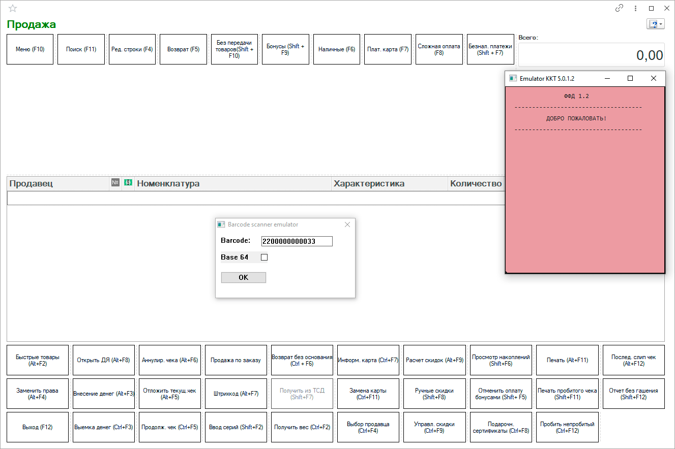Viewport: 675px width, 449px height.
Task: Confirm the barcode with the OK button
Action: pyautogui.click(x=243, y=277)
